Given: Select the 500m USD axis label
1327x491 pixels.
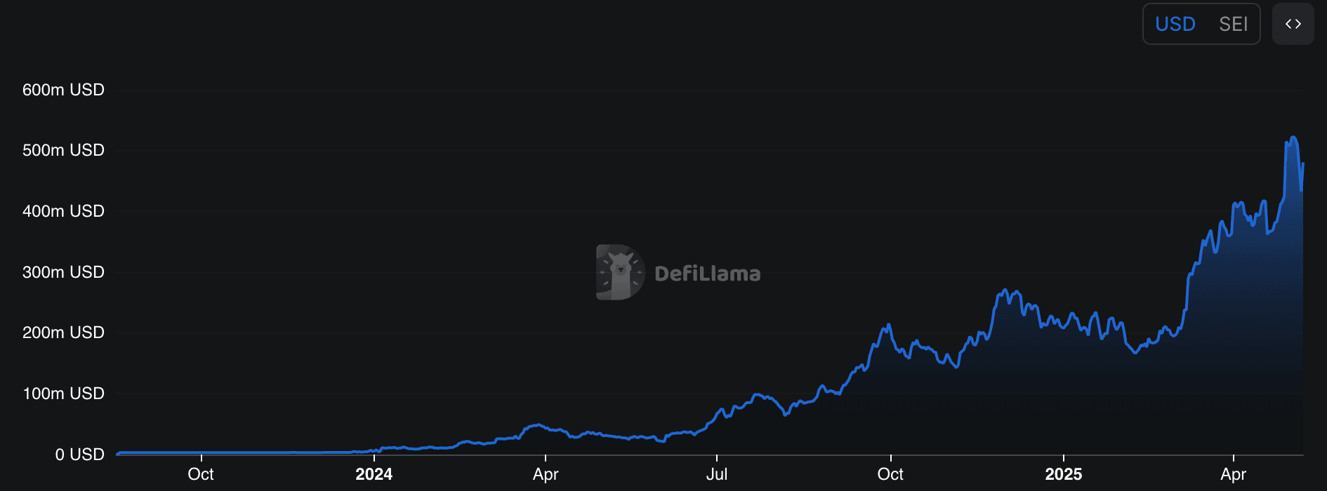Looking at the screenshot, I should [63, 150].
